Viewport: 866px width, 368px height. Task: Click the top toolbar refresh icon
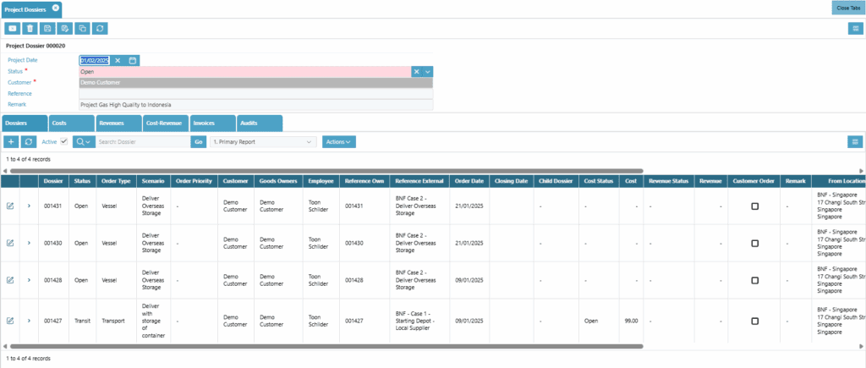(101, 29)
